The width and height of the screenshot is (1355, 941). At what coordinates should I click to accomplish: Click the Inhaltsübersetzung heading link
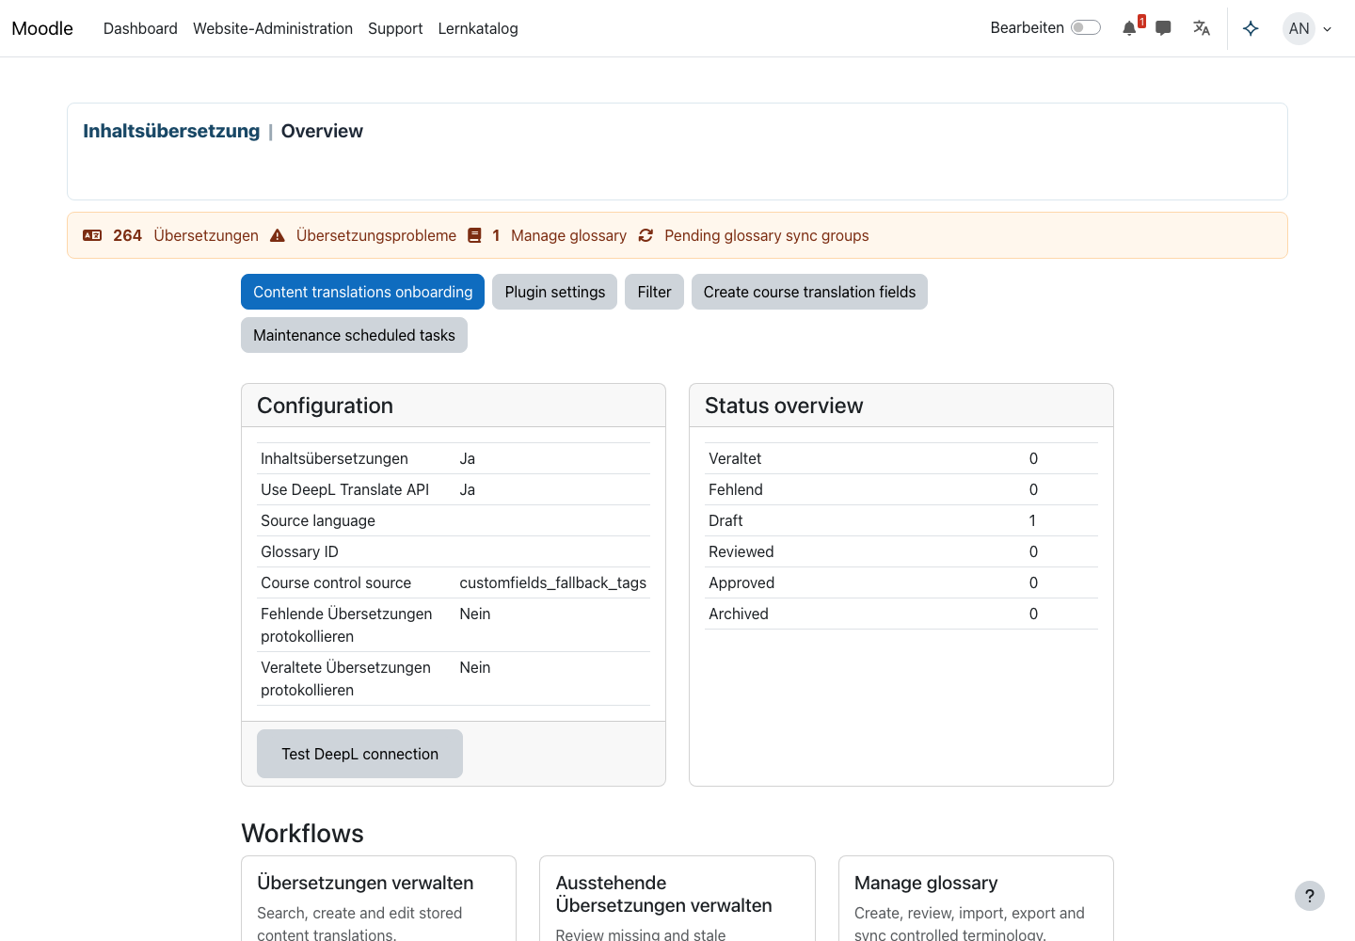(171, 131)
